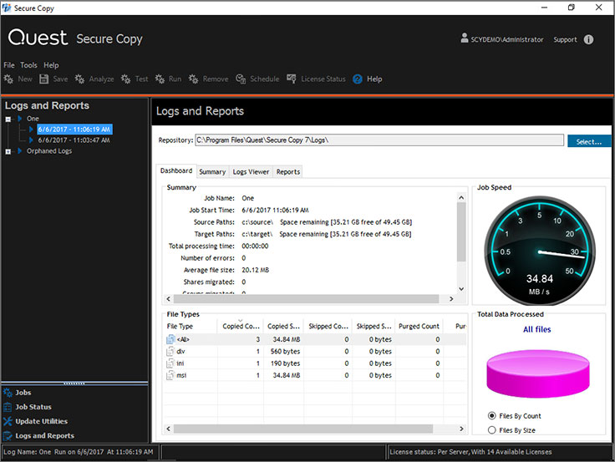The image size is (615, 462).
Task: Click the Summary panel scroll down arrow
Action: pos(461,289)
